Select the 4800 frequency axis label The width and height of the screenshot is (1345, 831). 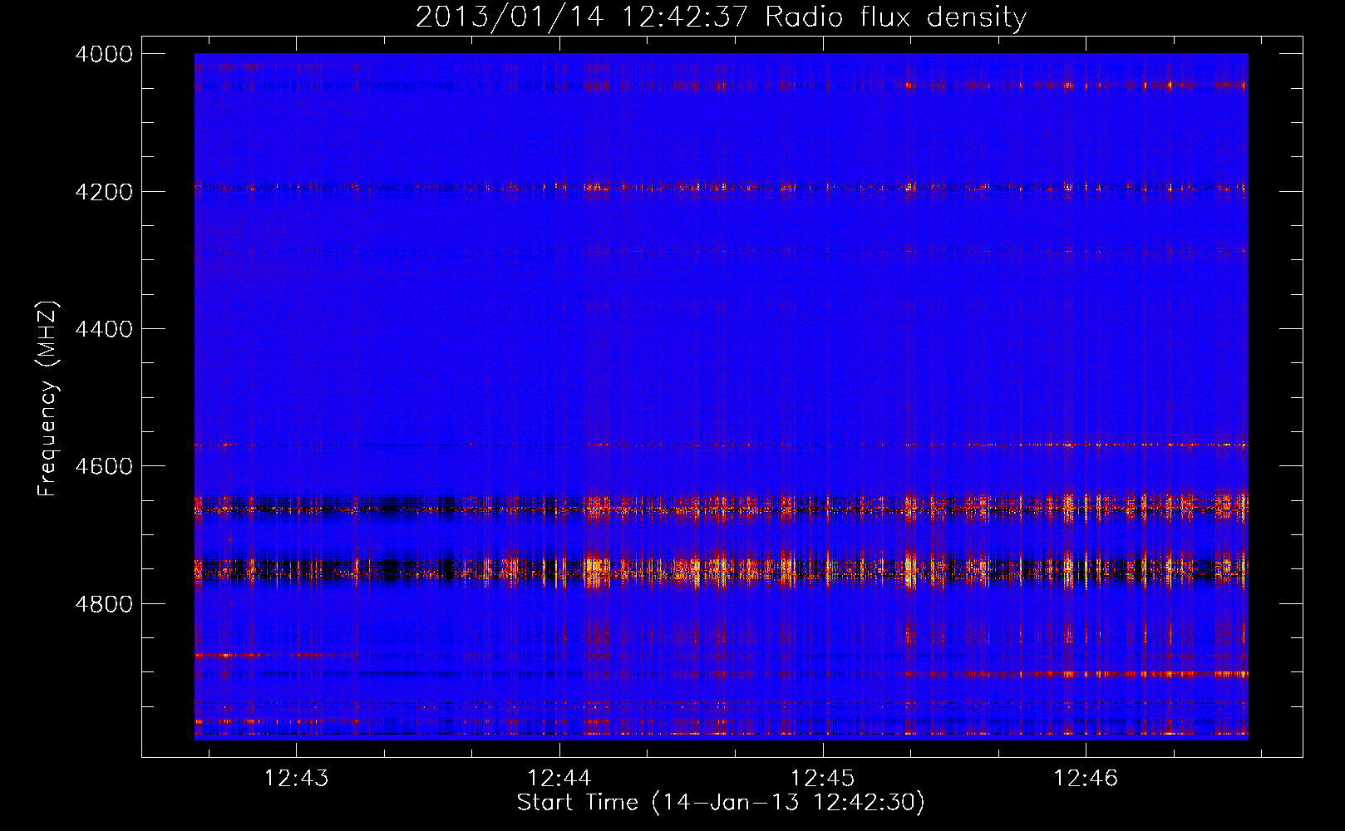tap(104, 603)
